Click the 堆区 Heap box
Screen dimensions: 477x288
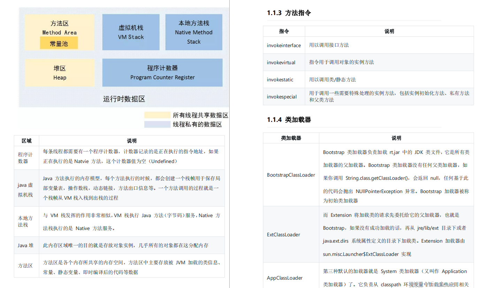click(x=60, y=73)
